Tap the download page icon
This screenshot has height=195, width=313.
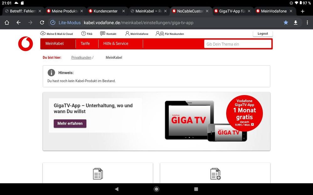pos(296,22)
